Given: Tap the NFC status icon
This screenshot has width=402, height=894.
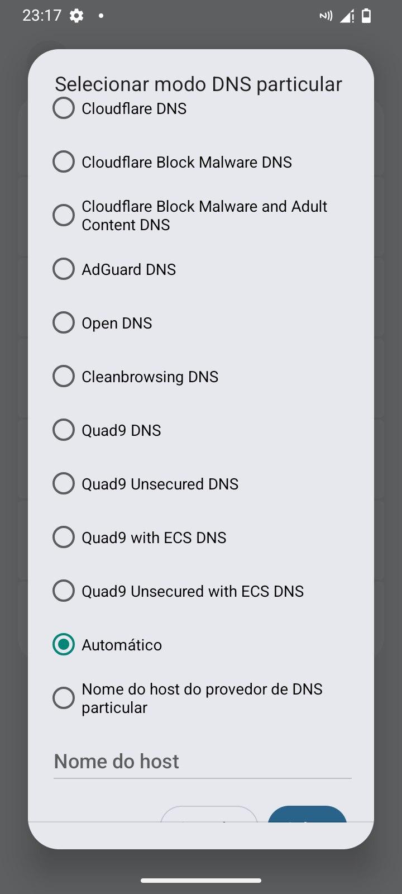Looking at the screenshot, I should tap(326, 16).
